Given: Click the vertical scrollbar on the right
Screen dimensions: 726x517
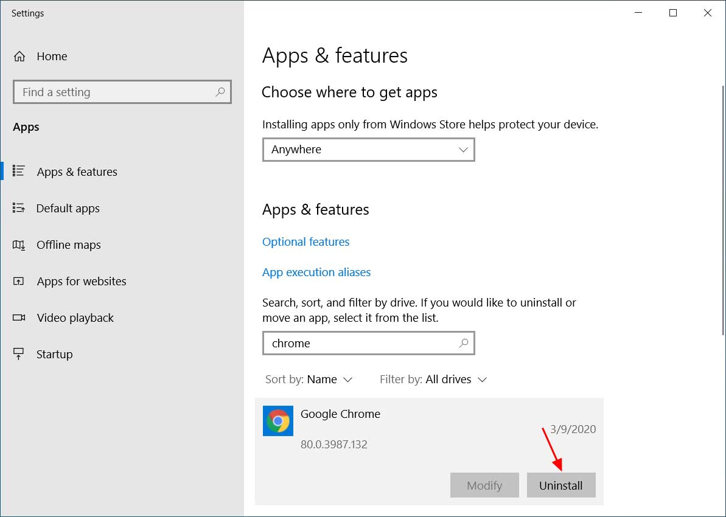Looking at the screenshot, I should [x=723, y=210].
